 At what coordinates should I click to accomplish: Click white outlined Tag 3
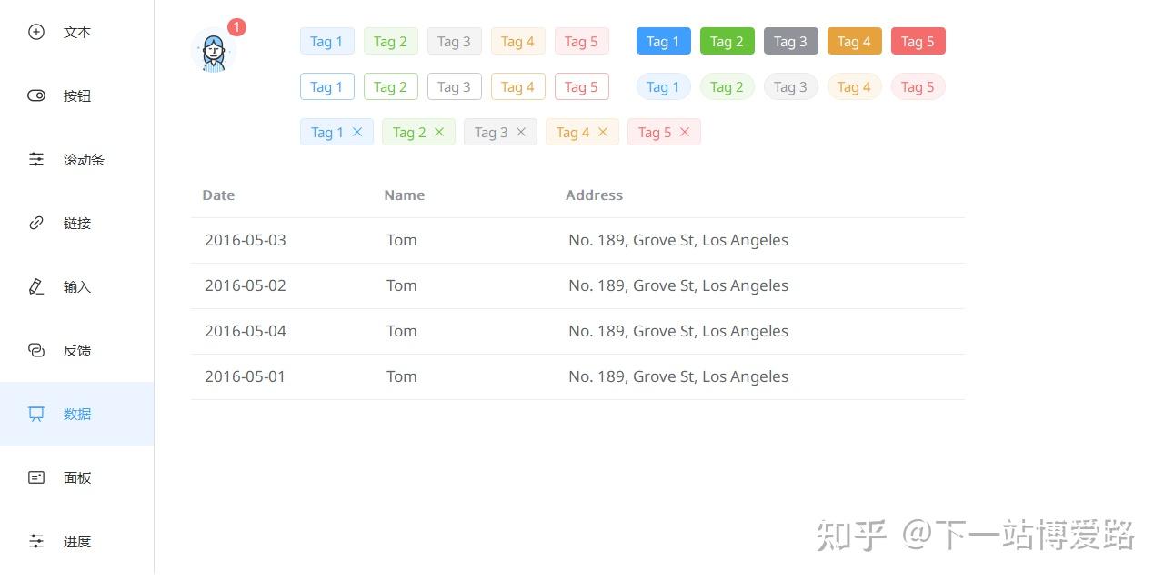pyautogui.click(x=455, y=86)
